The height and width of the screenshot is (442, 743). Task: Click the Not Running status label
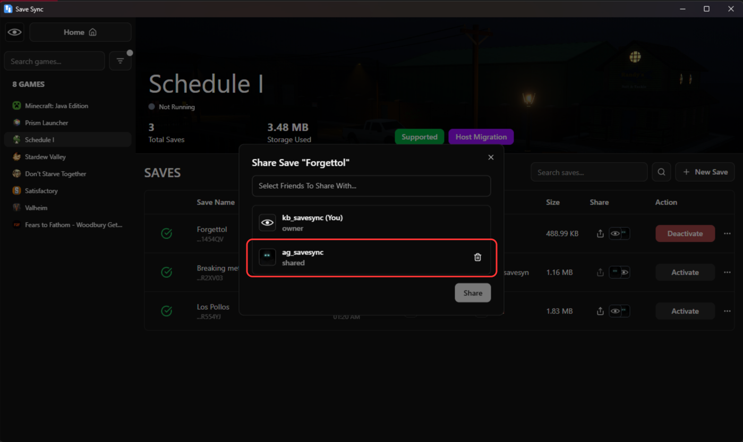(177, 107)
